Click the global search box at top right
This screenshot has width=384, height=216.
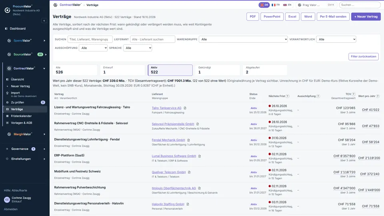[x=360, y=5]
